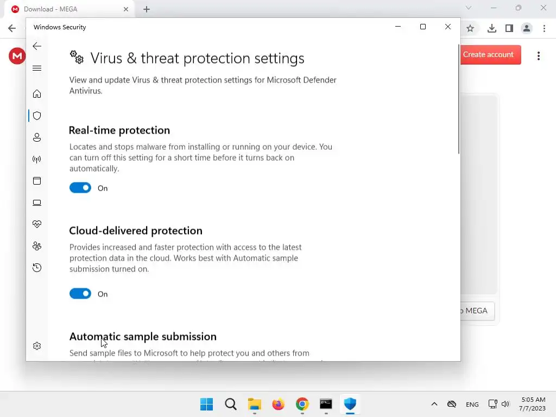Image resolution: width=556 pixels, height=417 pixels.
Task: Open Chrome from taskbar
Action: click(x=302, y=404)
